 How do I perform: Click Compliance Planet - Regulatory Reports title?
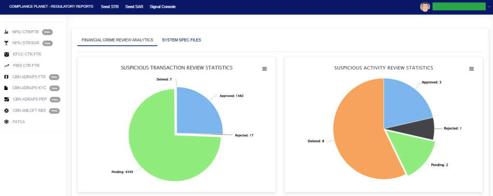[51, 7]
